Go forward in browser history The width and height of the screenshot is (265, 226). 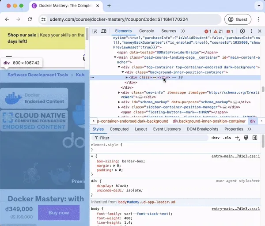(18, 19)
